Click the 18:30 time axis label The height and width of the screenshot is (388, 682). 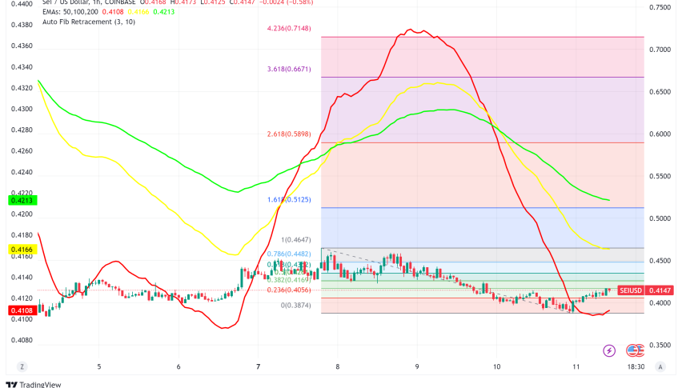point(636,366)
